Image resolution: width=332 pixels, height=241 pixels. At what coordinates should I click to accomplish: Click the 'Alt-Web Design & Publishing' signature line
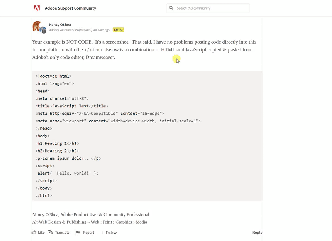click(x=90, y=222)
